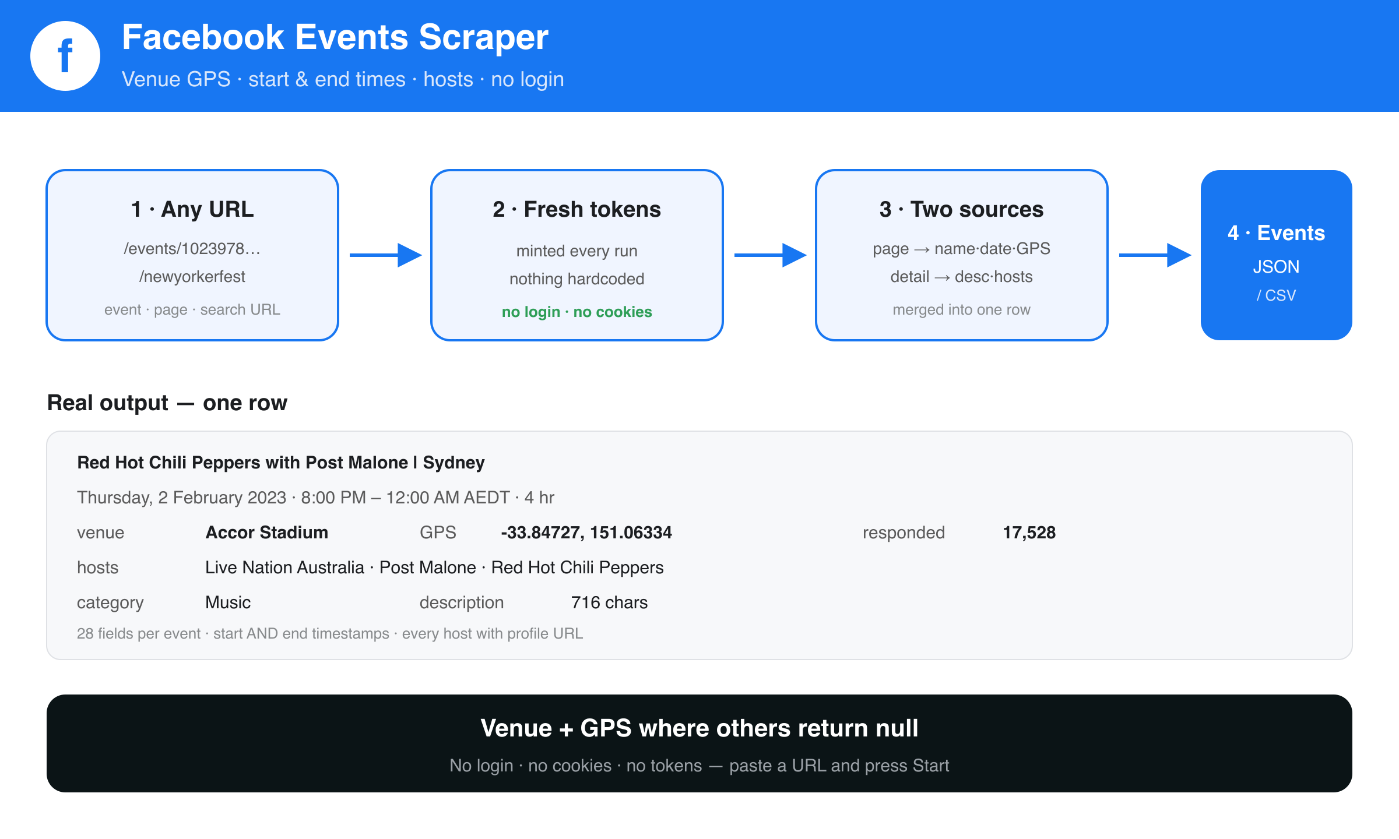
Task: Click the Facebook logo icon
Action: click(x=65, y=56)
